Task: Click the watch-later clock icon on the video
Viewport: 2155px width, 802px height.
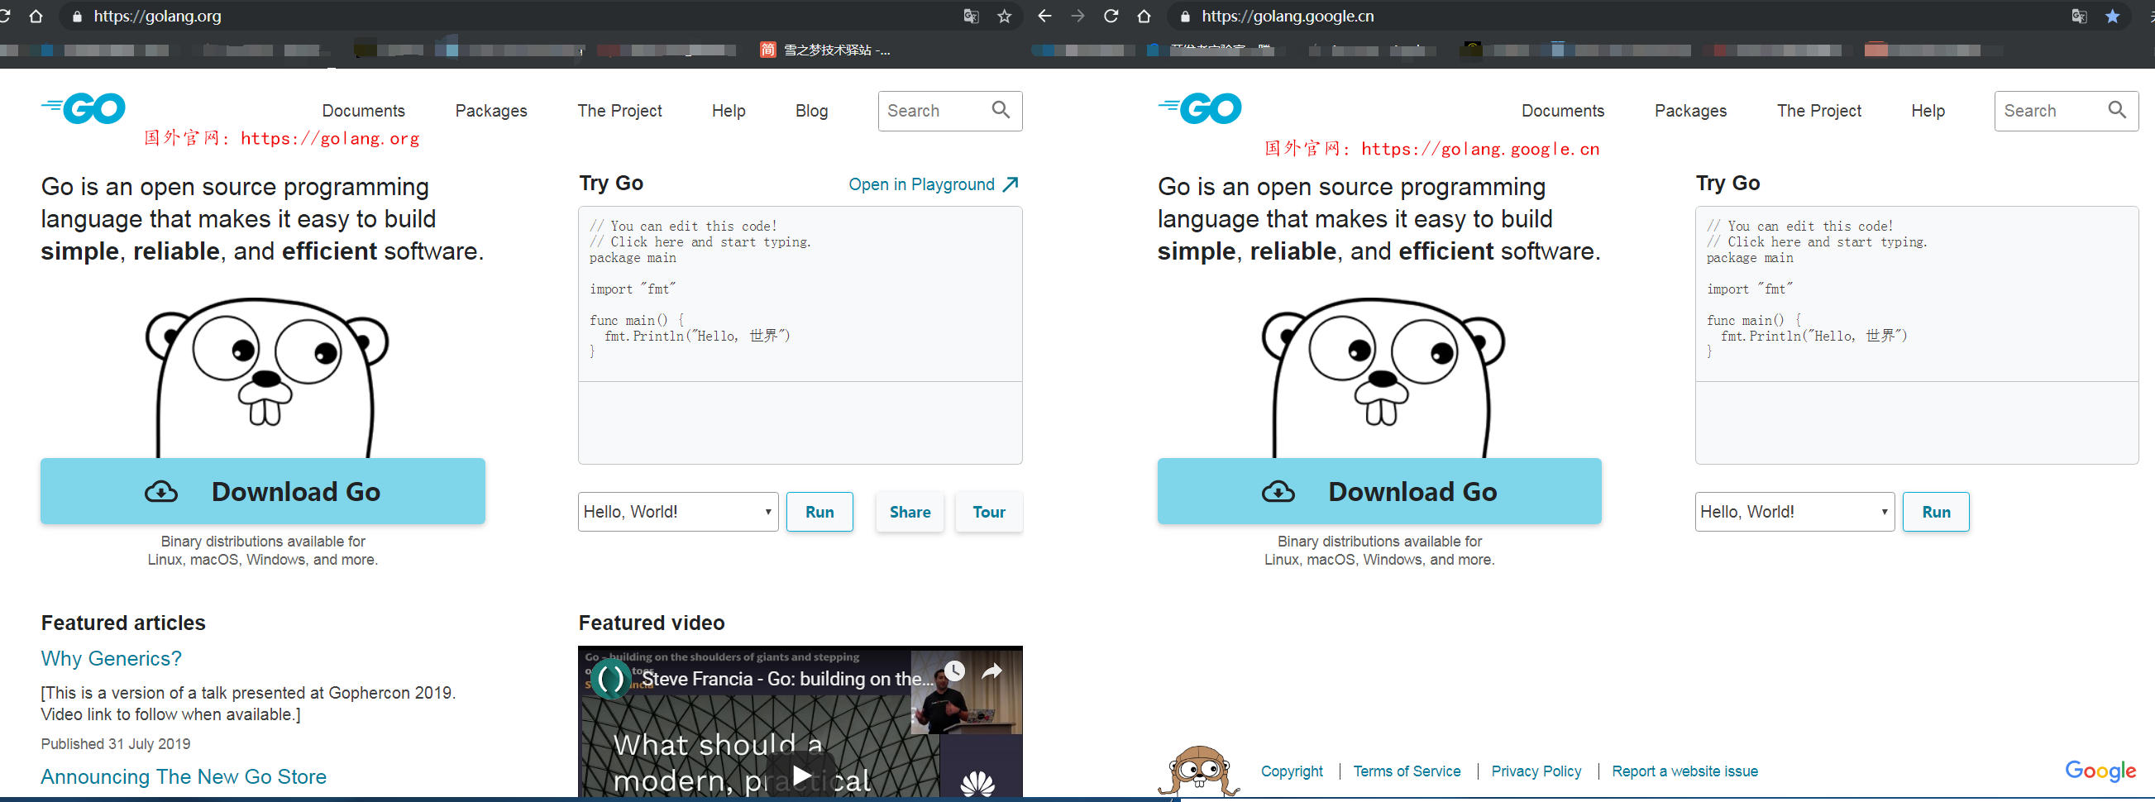Action: (953, 670)
